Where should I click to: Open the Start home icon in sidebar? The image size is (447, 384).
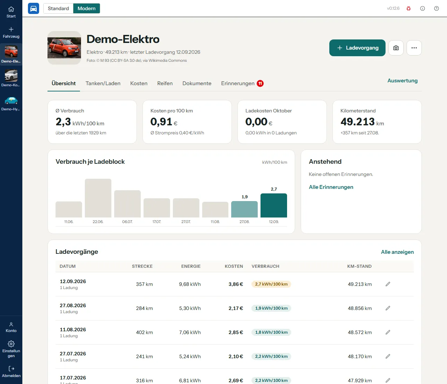point(11,9)
